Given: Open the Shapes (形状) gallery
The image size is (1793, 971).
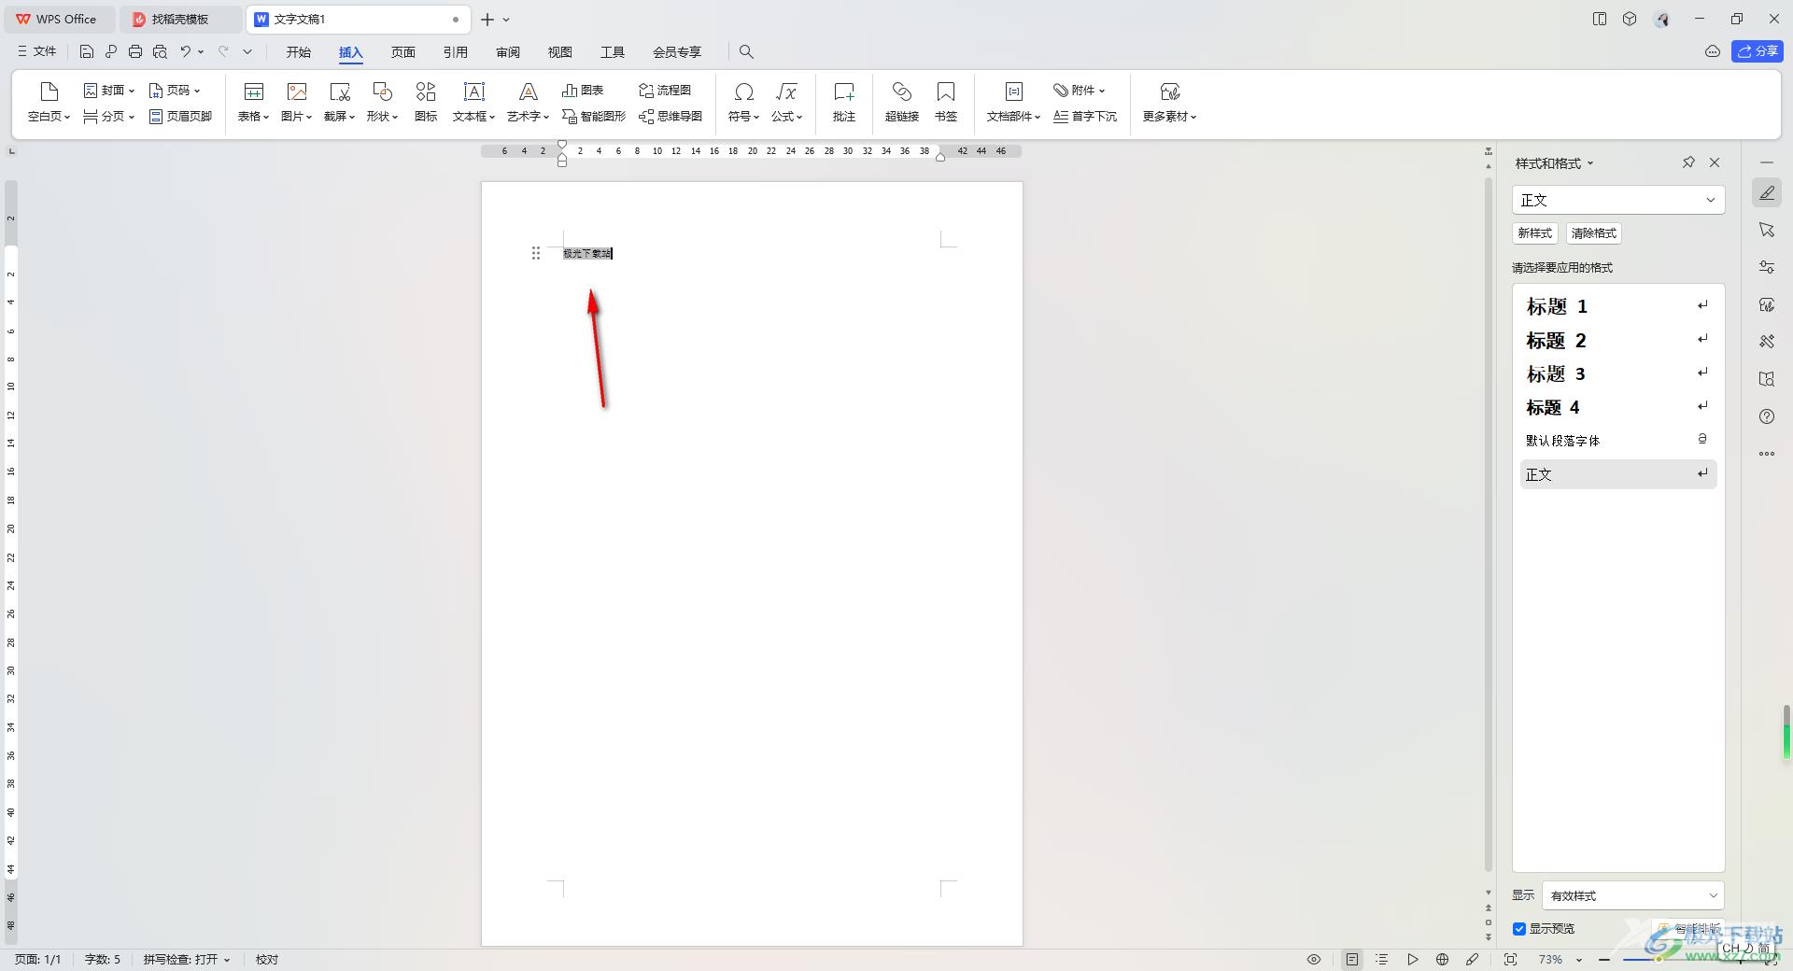Looking at the screenshot, I should [383, 103].
